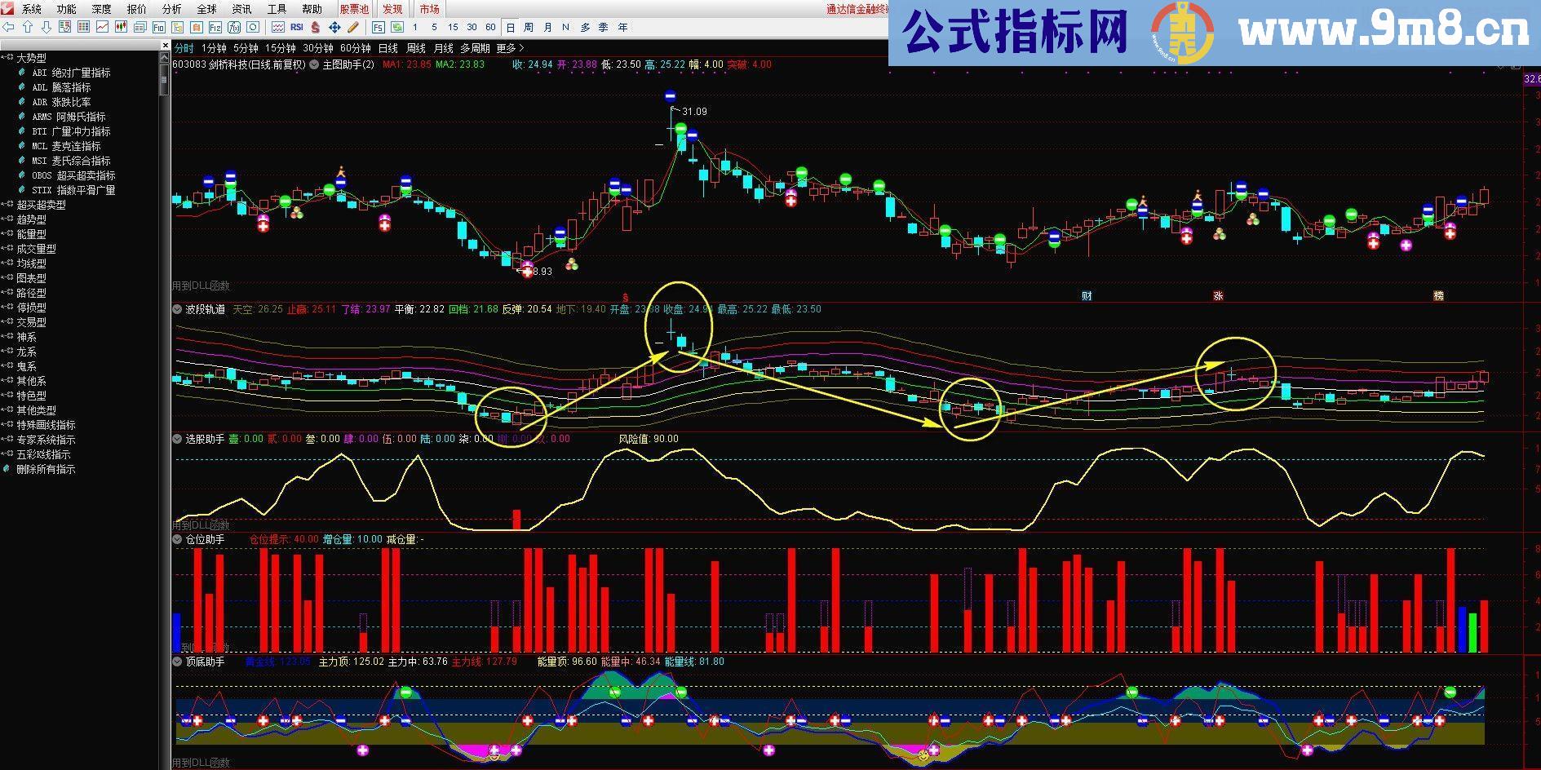Select the blue move cross-arrows tool
This screenshot has height=770, width=1541.
coord(334,27)
